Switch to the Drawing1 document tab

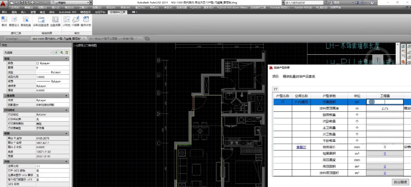coord(12,38)
